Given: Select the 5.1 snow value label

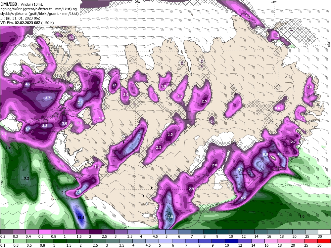Looking at the screenshot, I should pos(80,103).
